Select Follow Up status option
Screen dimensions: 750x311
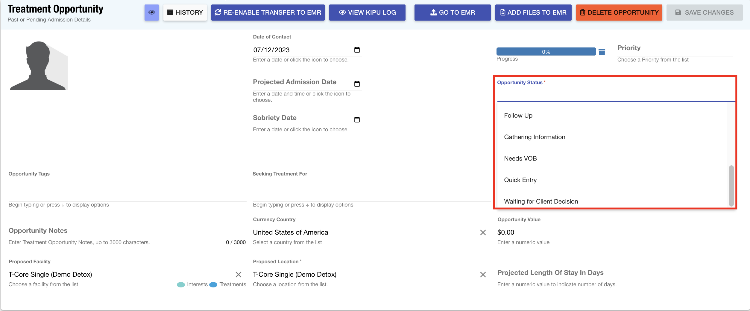[518, 116]
